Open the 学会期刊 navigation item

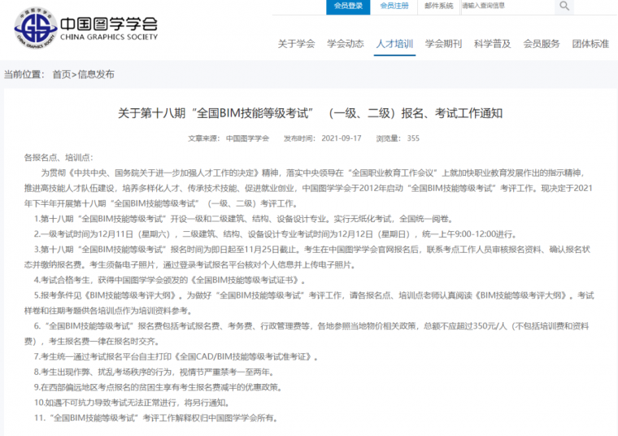[x=443, y=44]
